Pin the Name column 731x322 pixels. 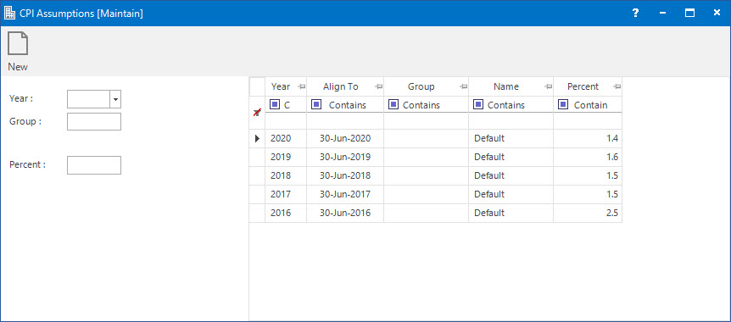[x=548, y=86]
